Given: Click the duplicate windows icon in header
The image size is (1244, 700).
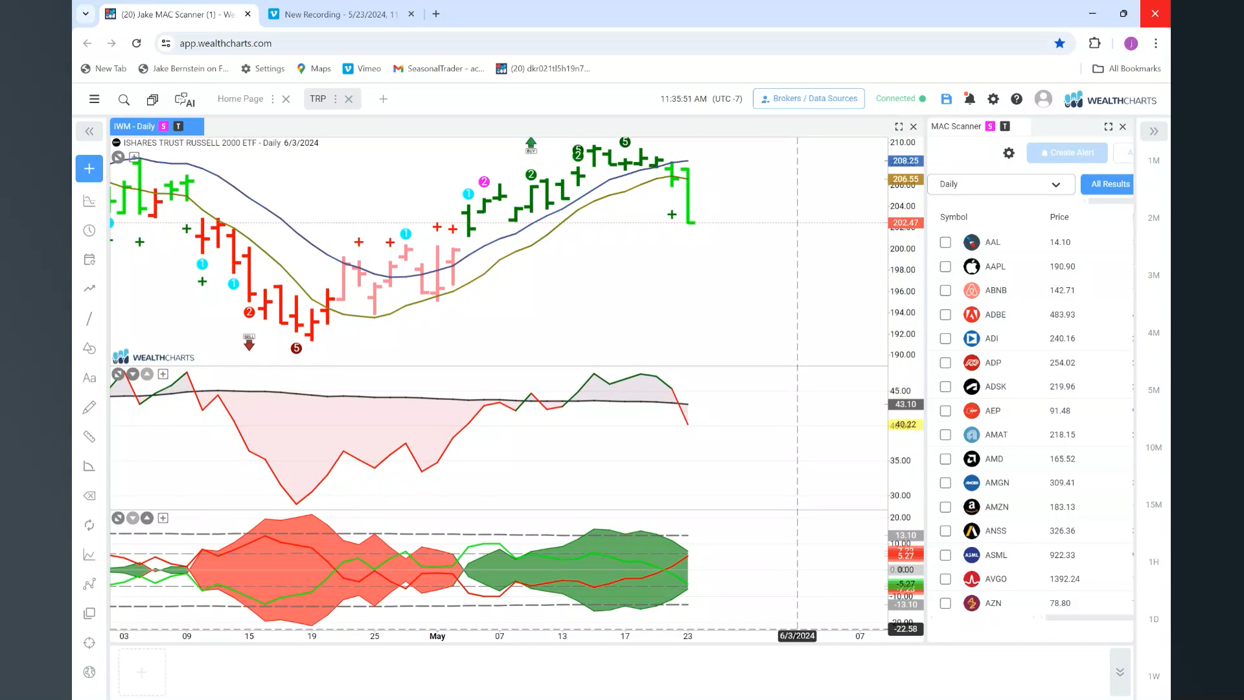Looking at the screenshot, I should [x=152, y=100].
